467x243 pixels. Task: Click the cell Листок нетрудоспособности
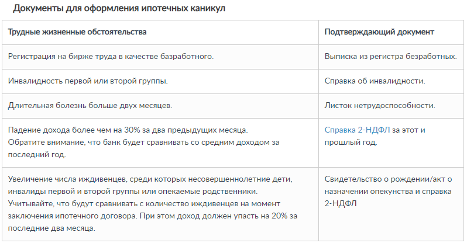pos(391,106)
